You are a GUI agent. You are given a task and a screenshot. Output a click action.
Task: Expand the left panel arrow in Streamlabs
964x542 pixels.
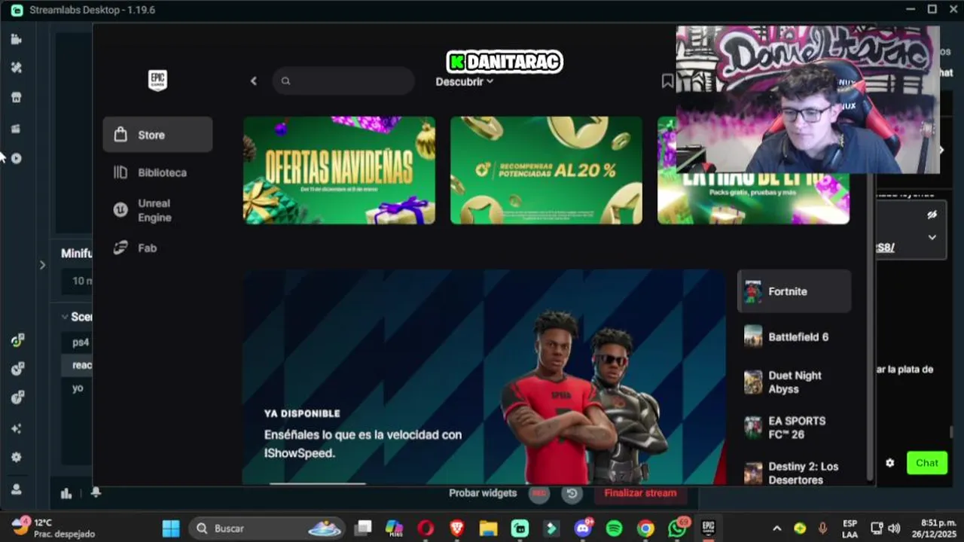[42, 265]
